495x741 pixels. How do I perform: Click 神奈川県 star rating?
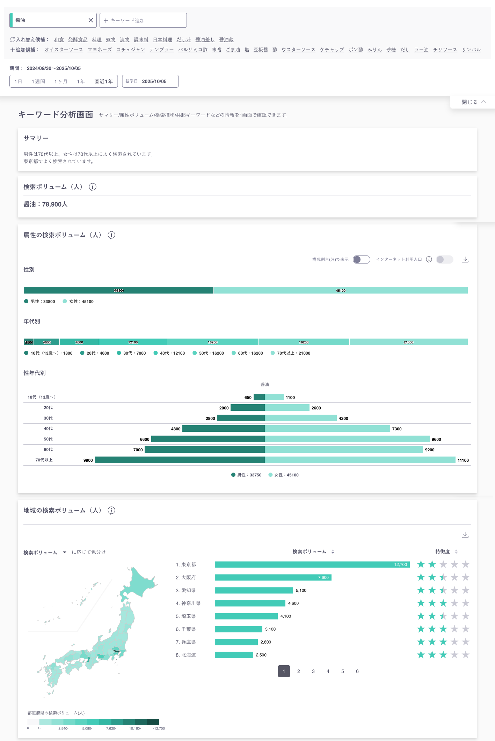443,603
